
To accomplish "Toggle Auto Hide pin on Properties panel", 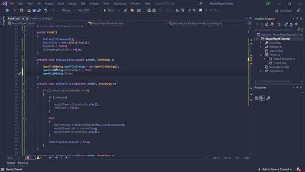I will tap(297, 87).
